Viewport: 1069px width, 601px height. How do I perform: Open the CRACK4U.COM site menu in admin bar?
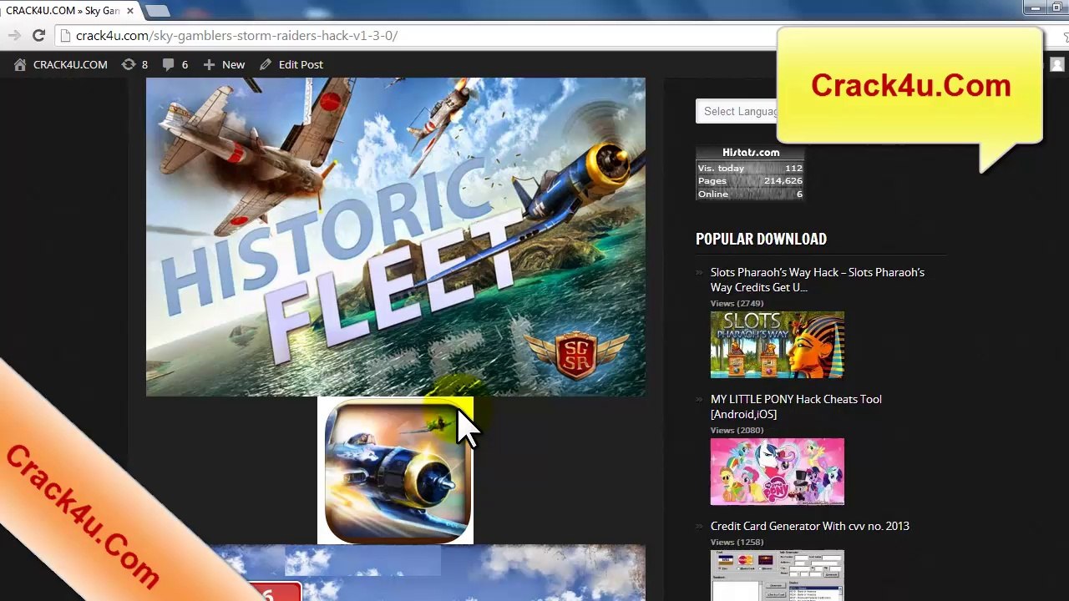point(61,64)
